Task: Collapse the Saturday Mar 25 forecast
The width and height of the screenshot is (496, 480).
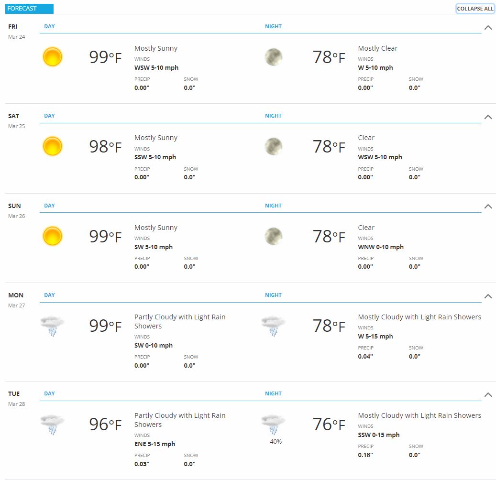Action: pyautogui.click(x=488, y=117)
